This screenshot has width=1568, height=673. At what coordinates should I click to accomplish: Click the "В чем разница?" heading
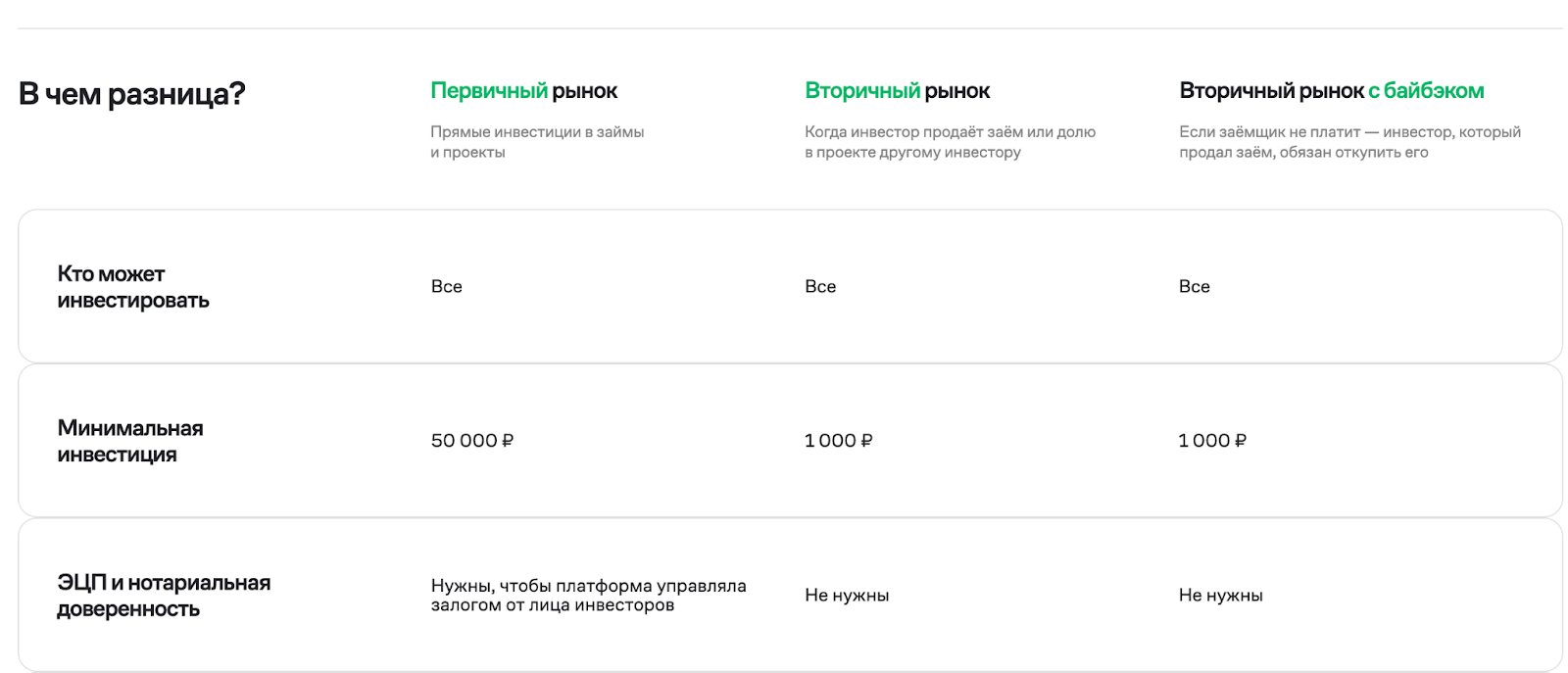[131, 94]
